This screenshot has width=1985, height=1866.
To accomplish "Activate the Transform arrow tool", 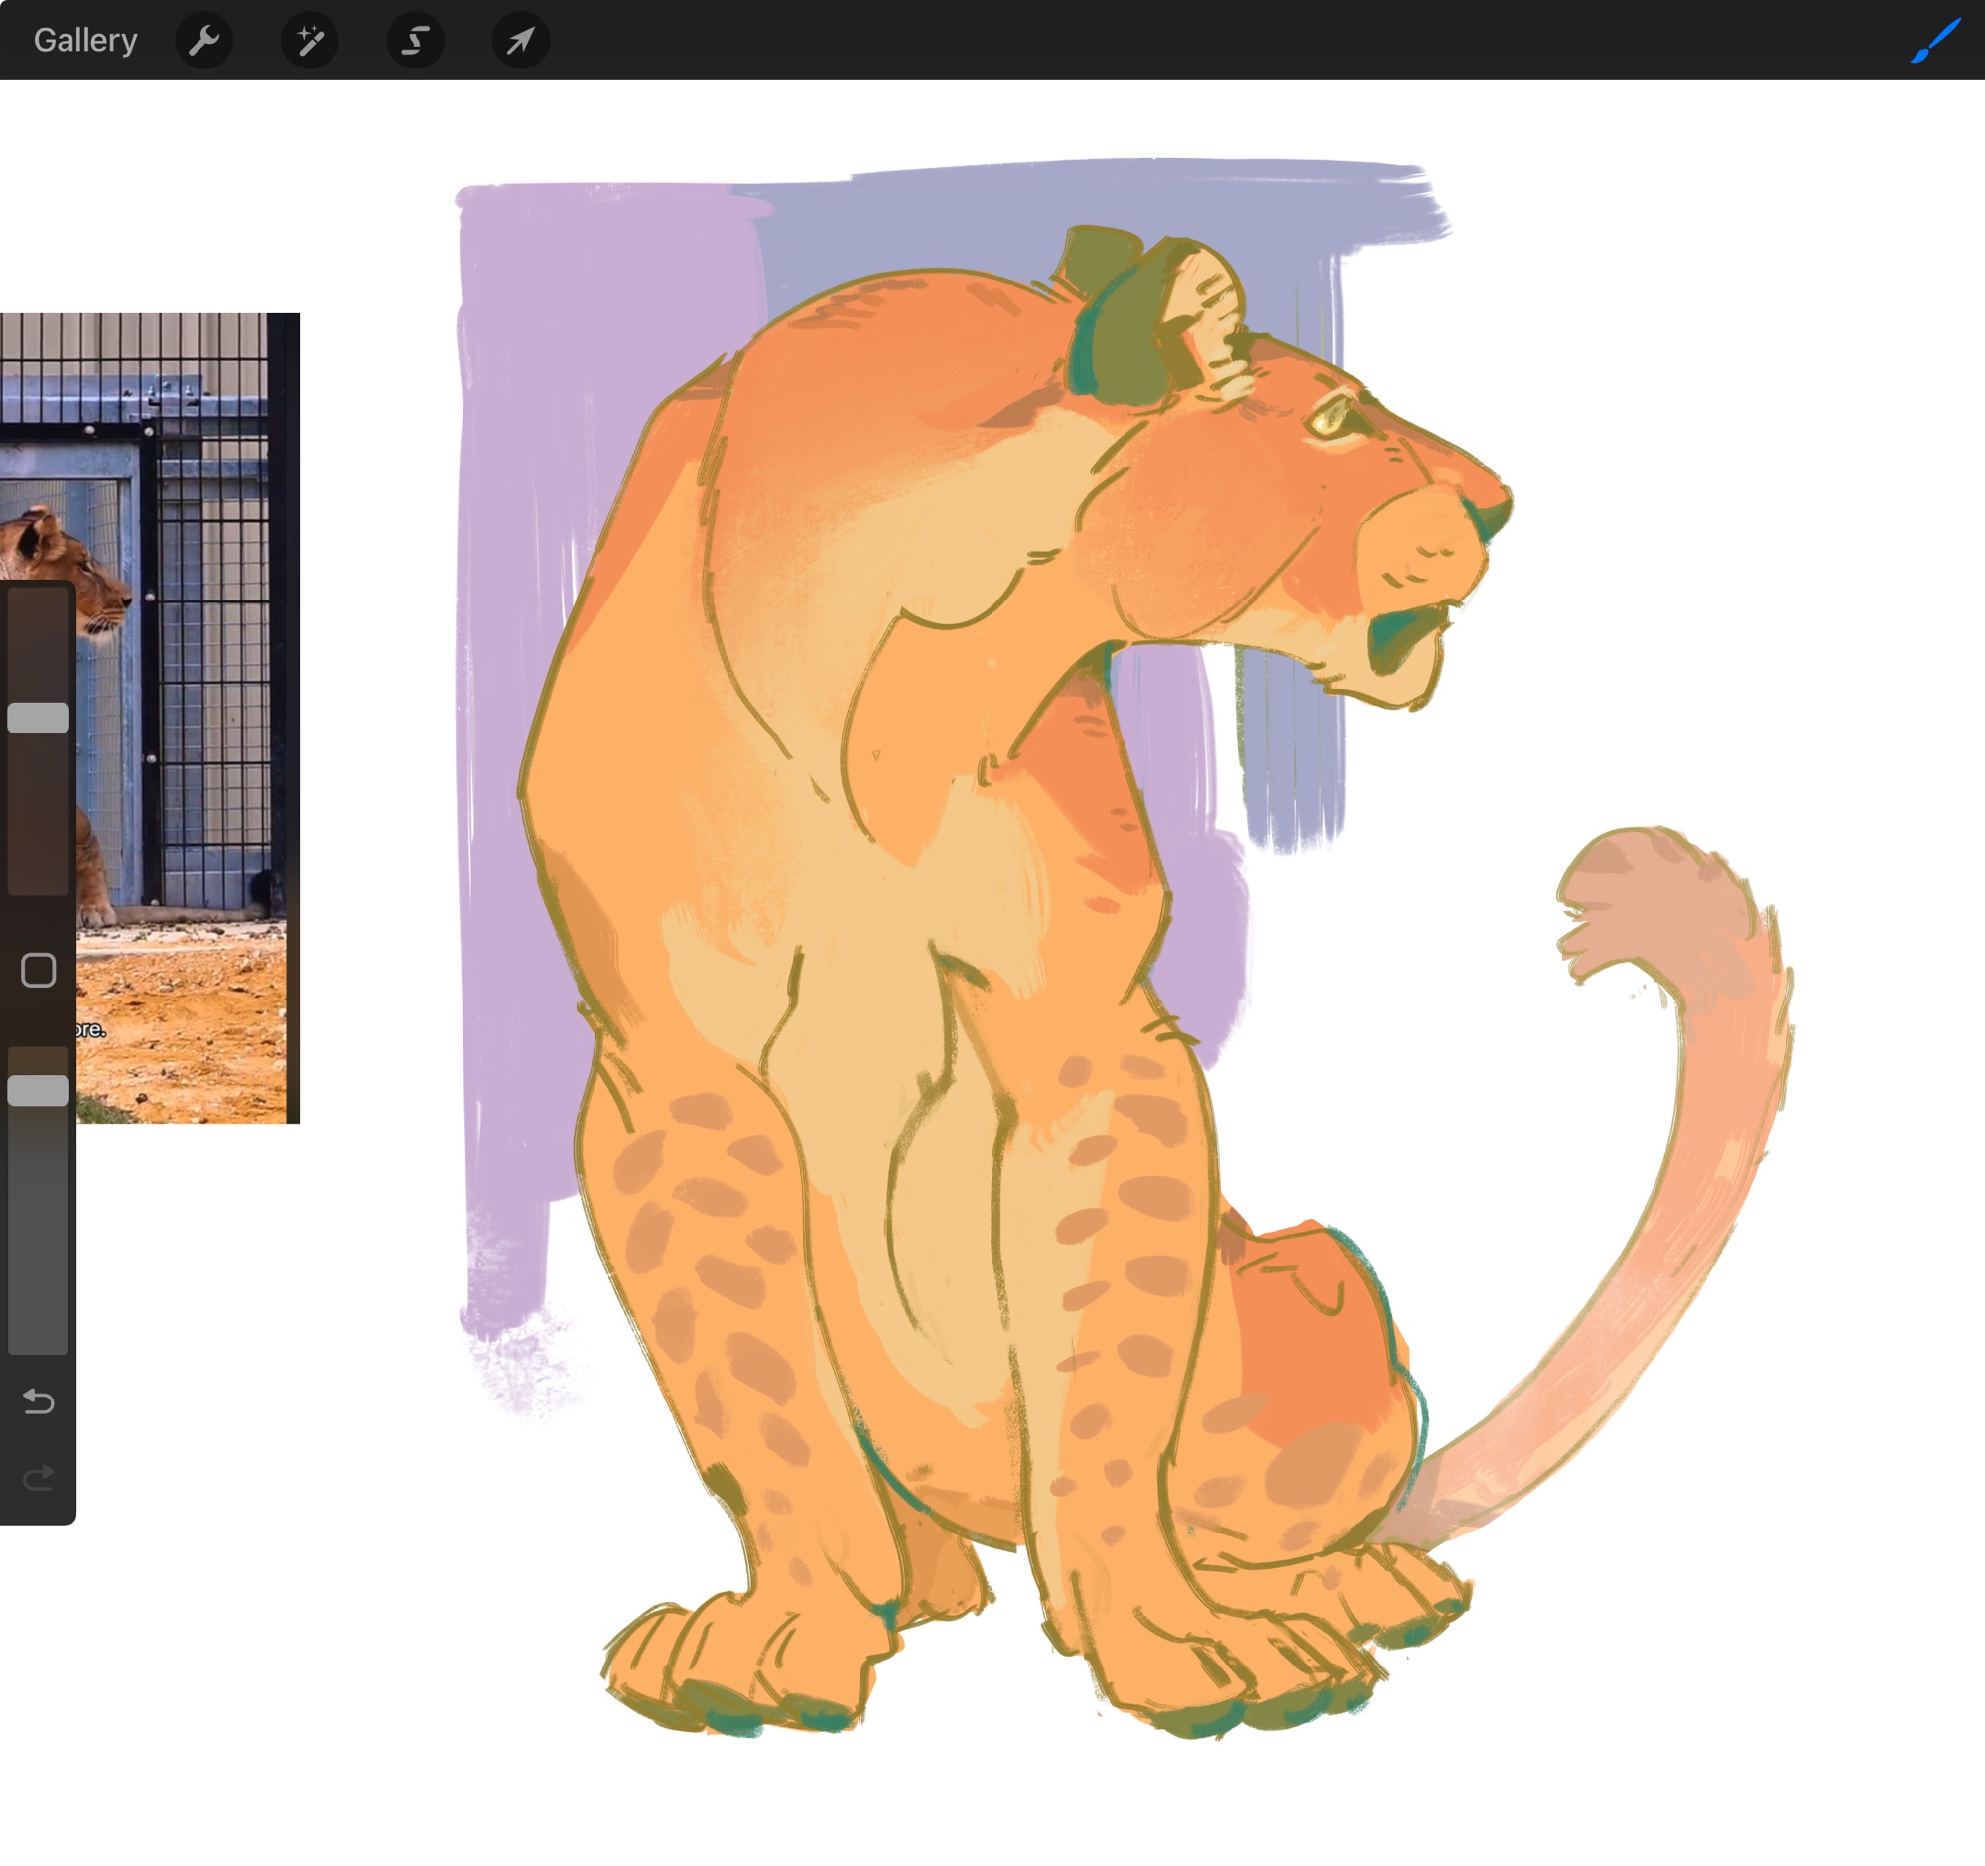I will (x=520, y=40).
